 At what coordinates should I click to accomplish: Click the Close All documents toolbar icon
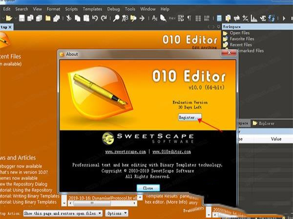point(57,18)
